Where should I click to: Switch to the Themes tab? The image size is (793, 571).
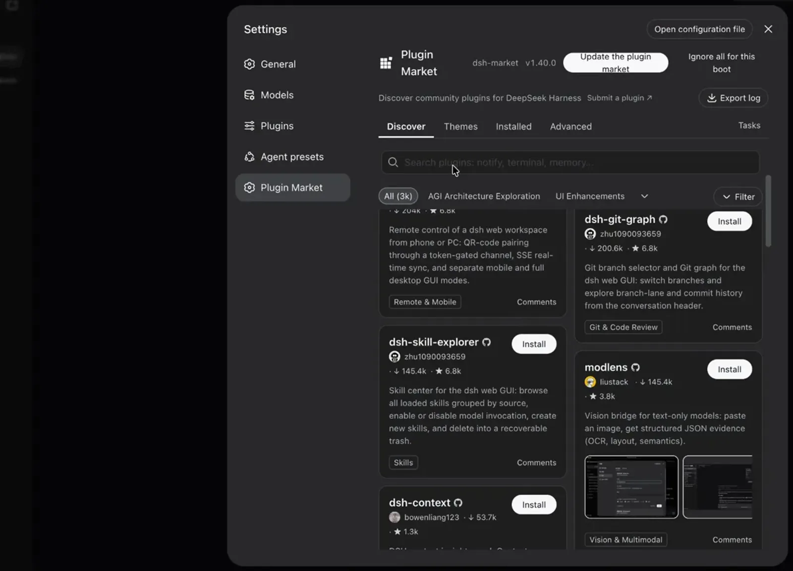point(461,126)
